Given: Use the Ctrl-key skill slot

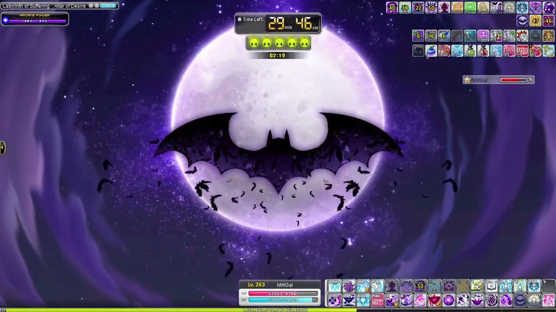Looking at the screenshot, I should point(335,300).
